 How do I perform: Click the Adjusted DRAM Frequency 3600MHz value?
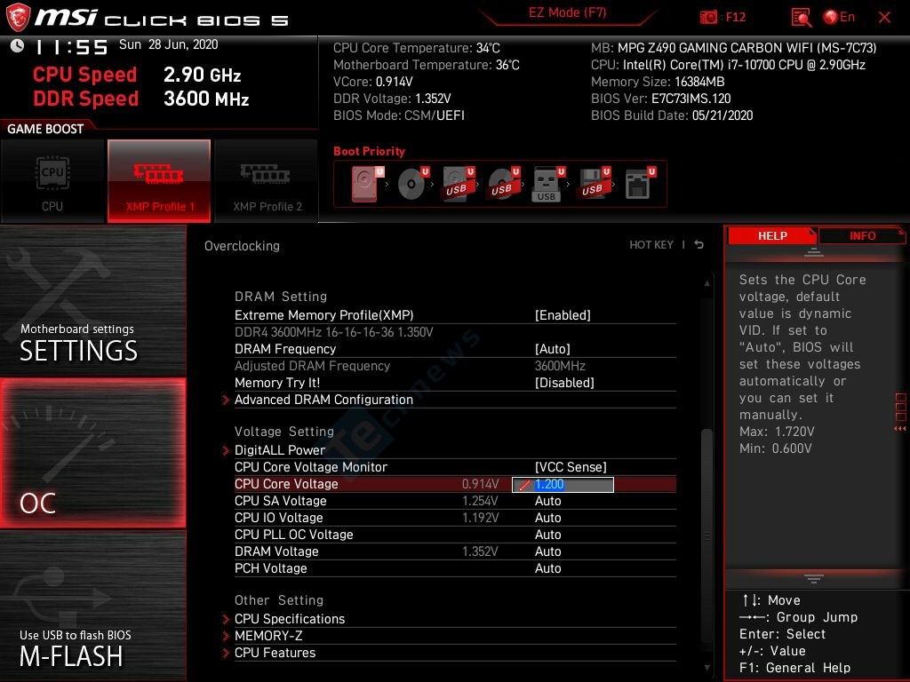click(560, 366)
